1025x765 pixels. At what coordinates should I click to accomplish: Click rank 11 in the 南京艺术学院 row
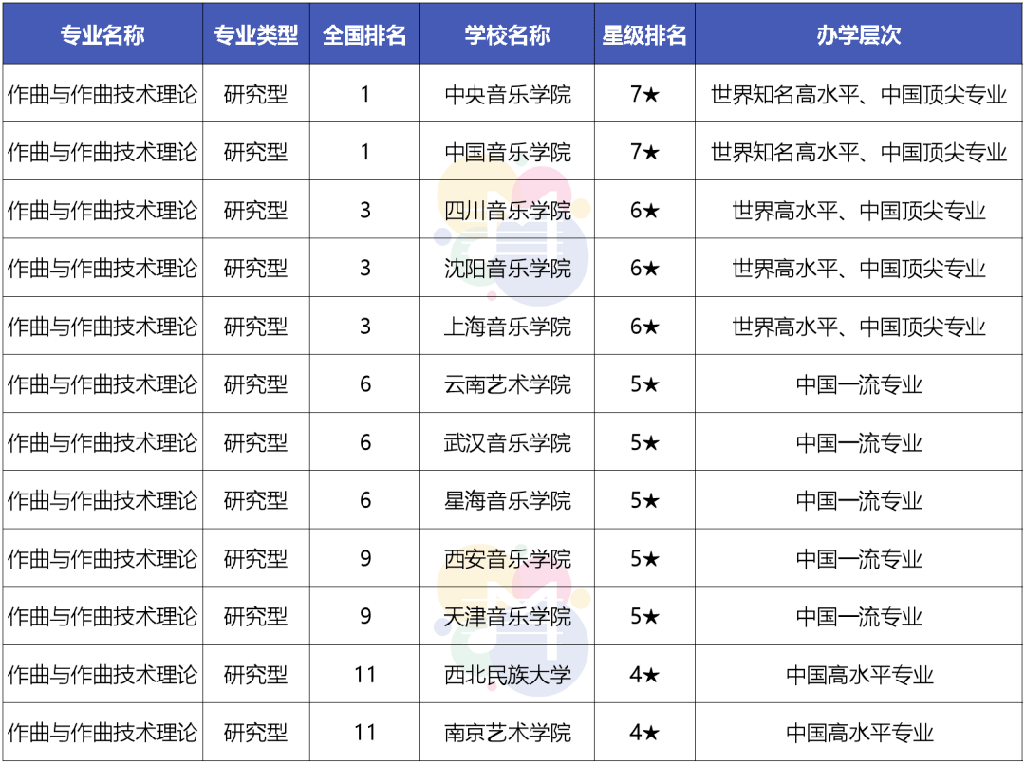coord(364,733)
